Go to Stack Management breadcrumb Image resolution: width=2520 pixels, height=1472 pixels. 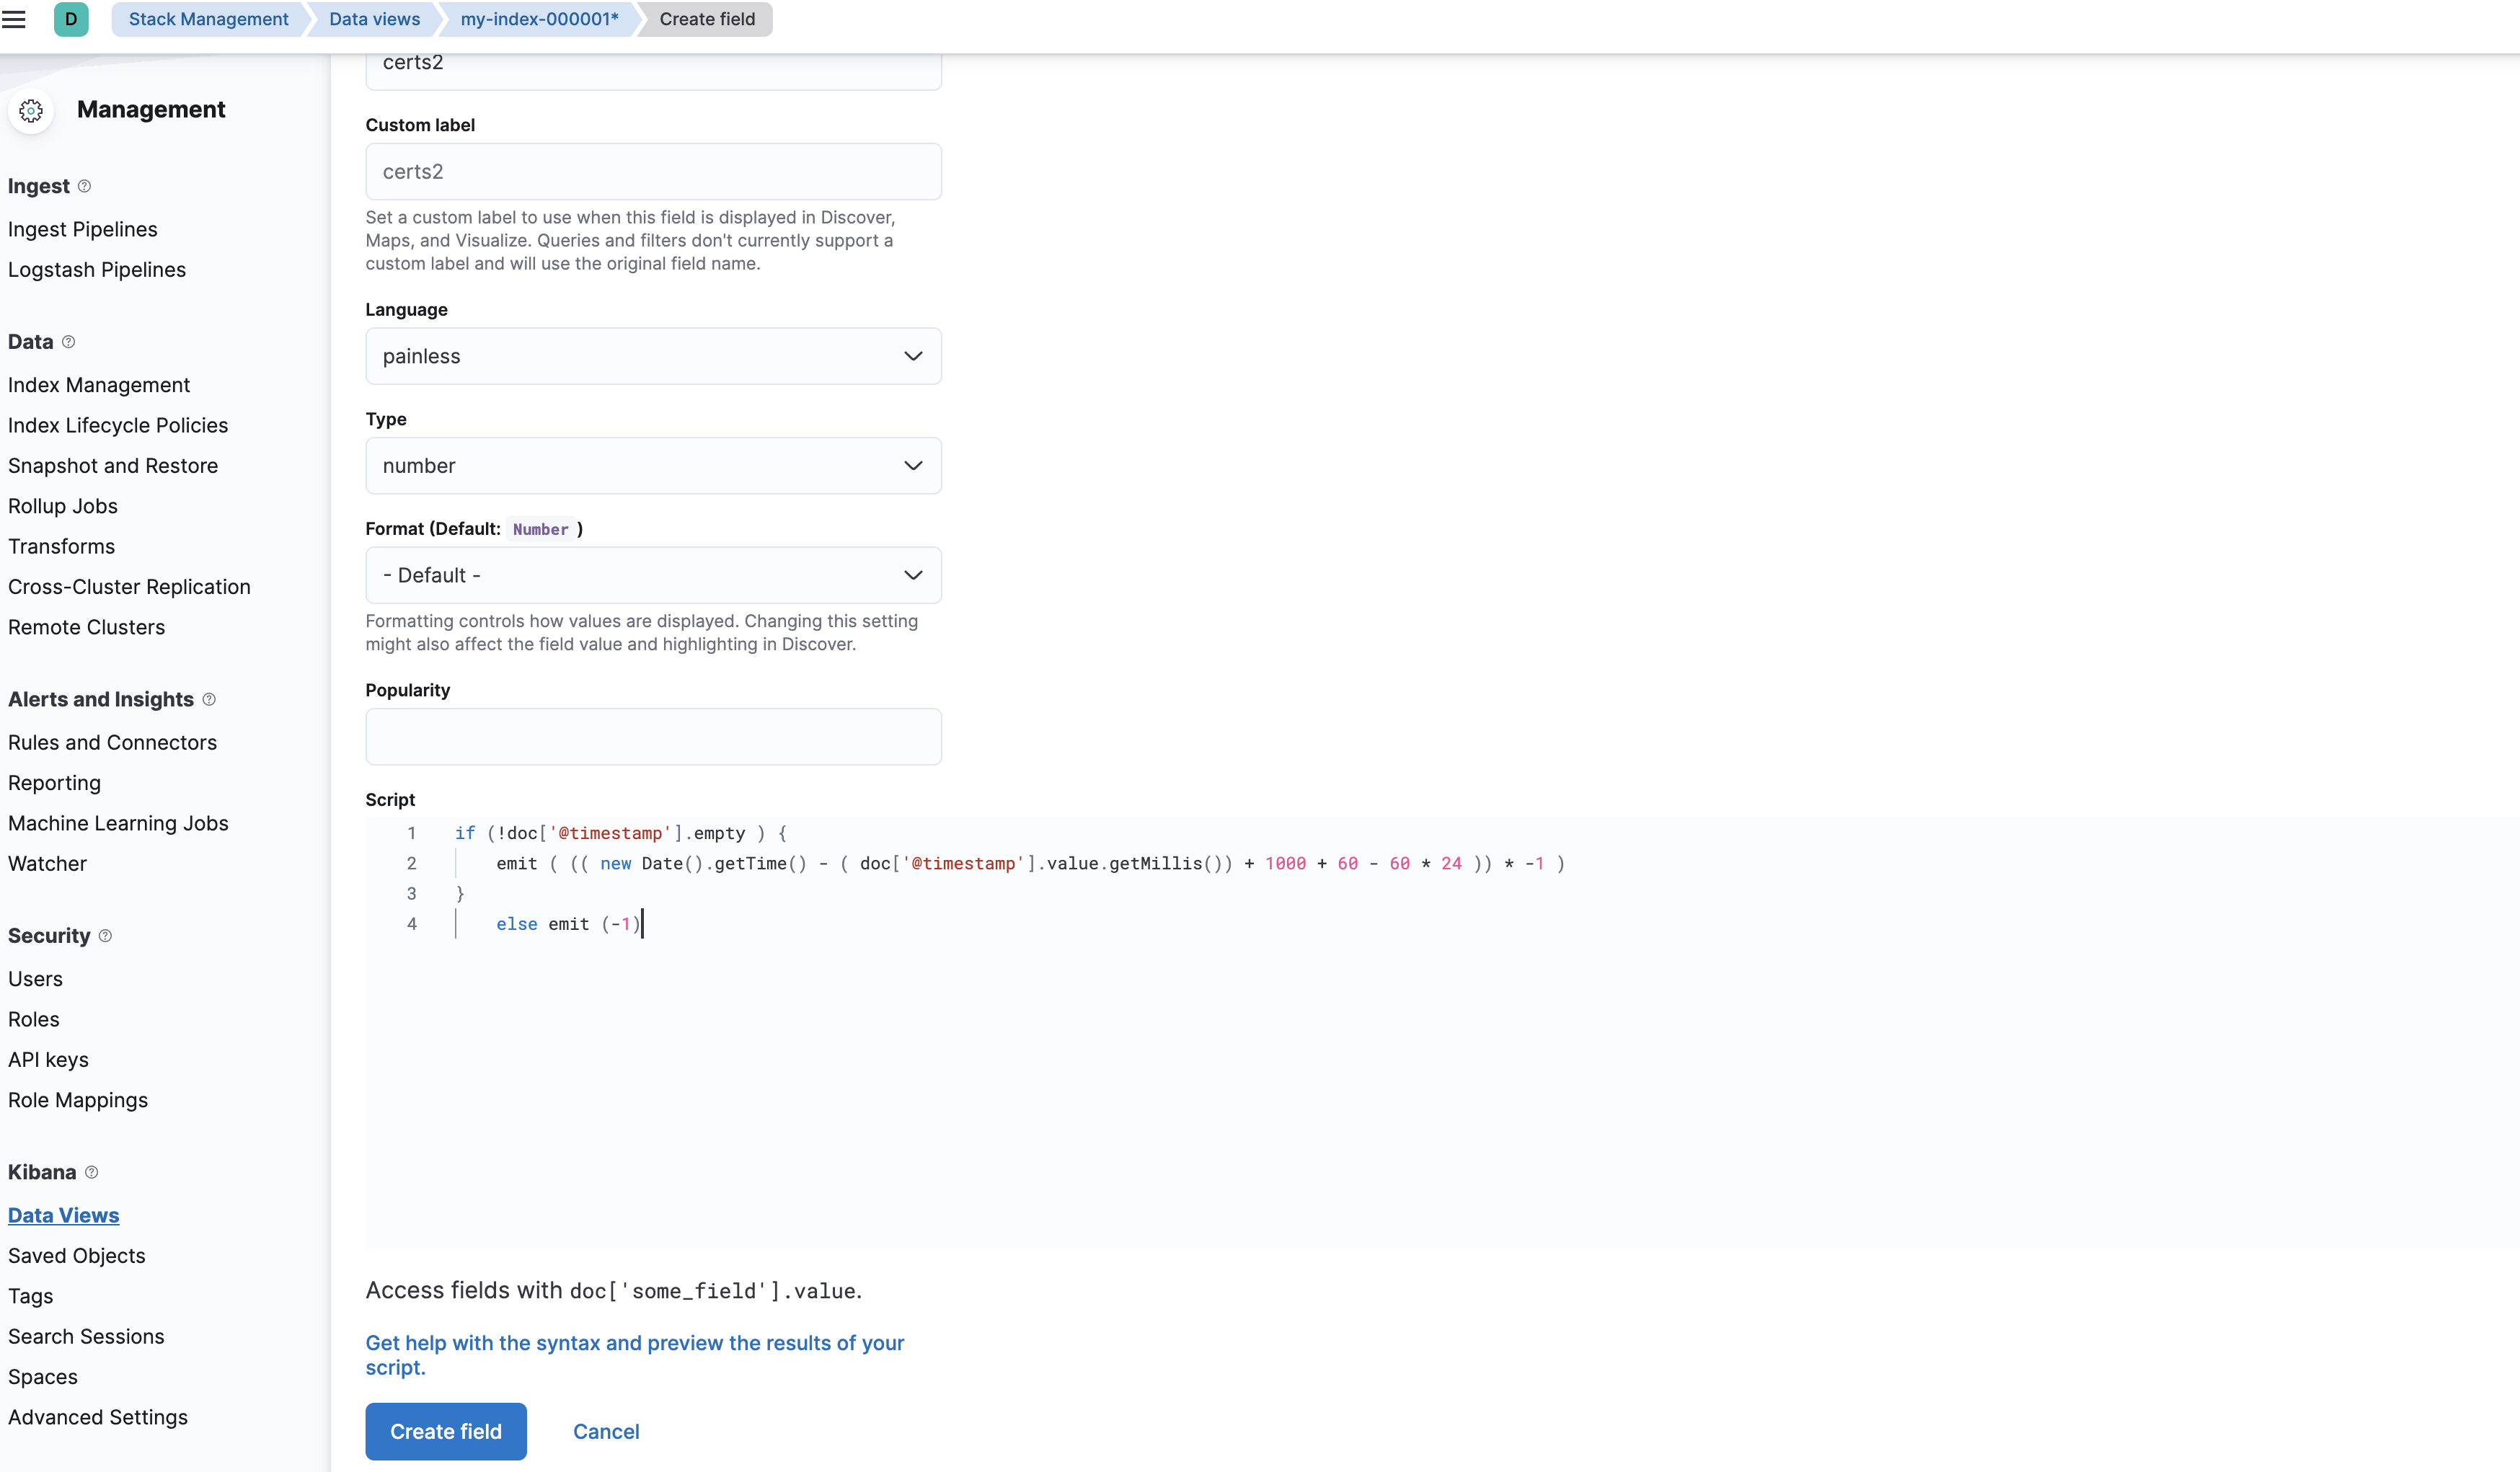pyautogui.click(x=208, y=19)
